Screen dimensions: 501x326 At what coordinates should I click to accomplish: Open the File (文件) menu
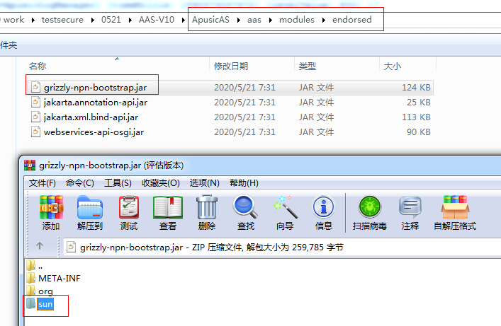coord(43,183)
